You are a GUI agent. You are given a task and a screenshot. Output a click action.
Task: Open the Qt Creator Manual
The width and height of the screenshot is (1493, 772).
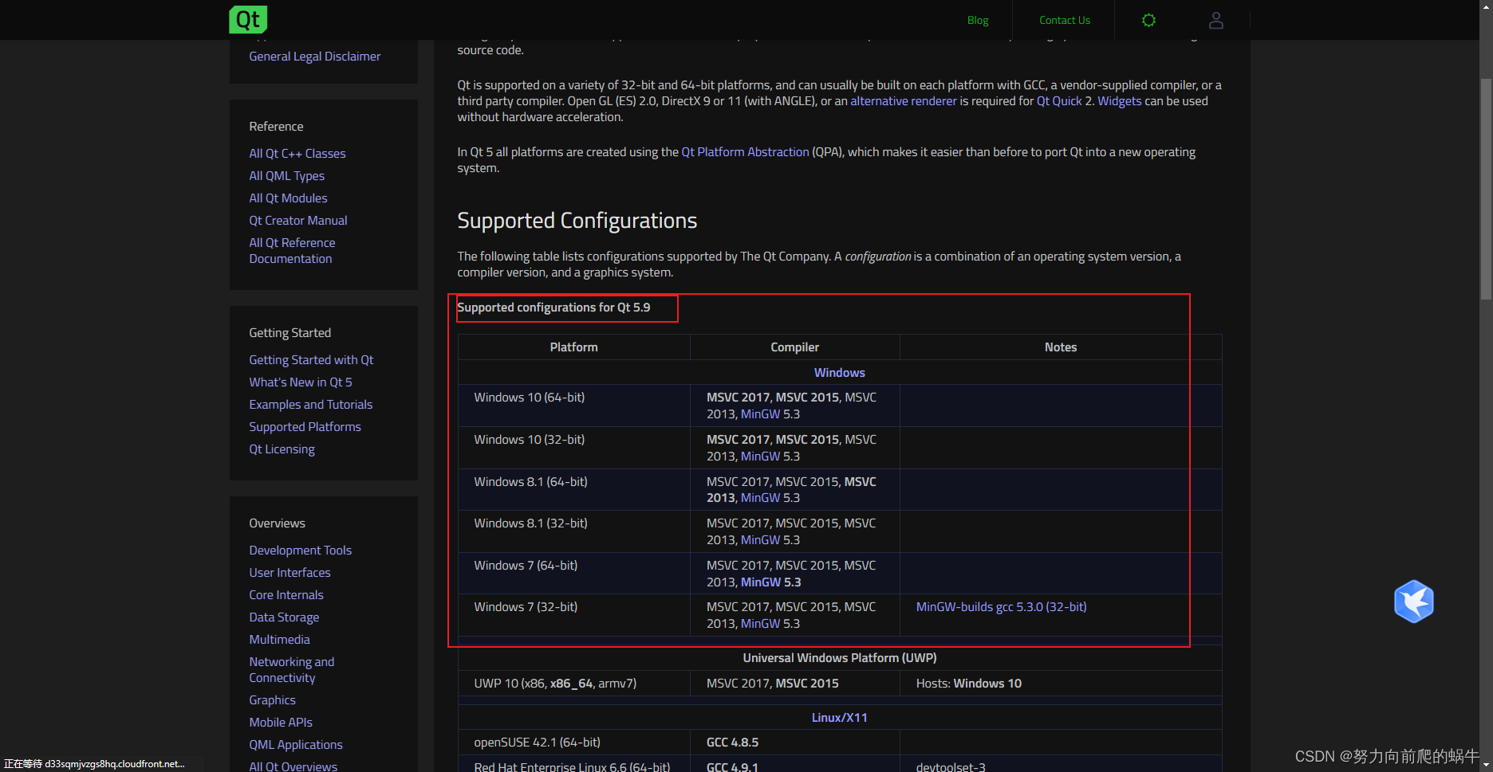point(298,221)
